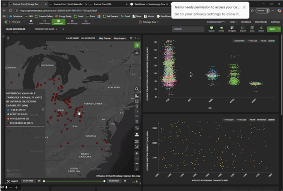Image resolution: width=283 pixels, height=191 pixels.
Task: Click the start date calendar icon
Action: [x=39, y=181]
